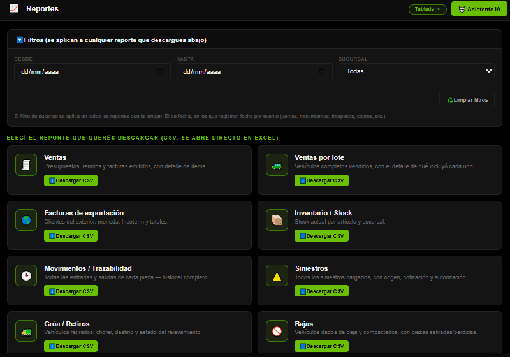Download CSV for Ventas report
This screenshot has height=357, width=510.
(x=71, y=180)
